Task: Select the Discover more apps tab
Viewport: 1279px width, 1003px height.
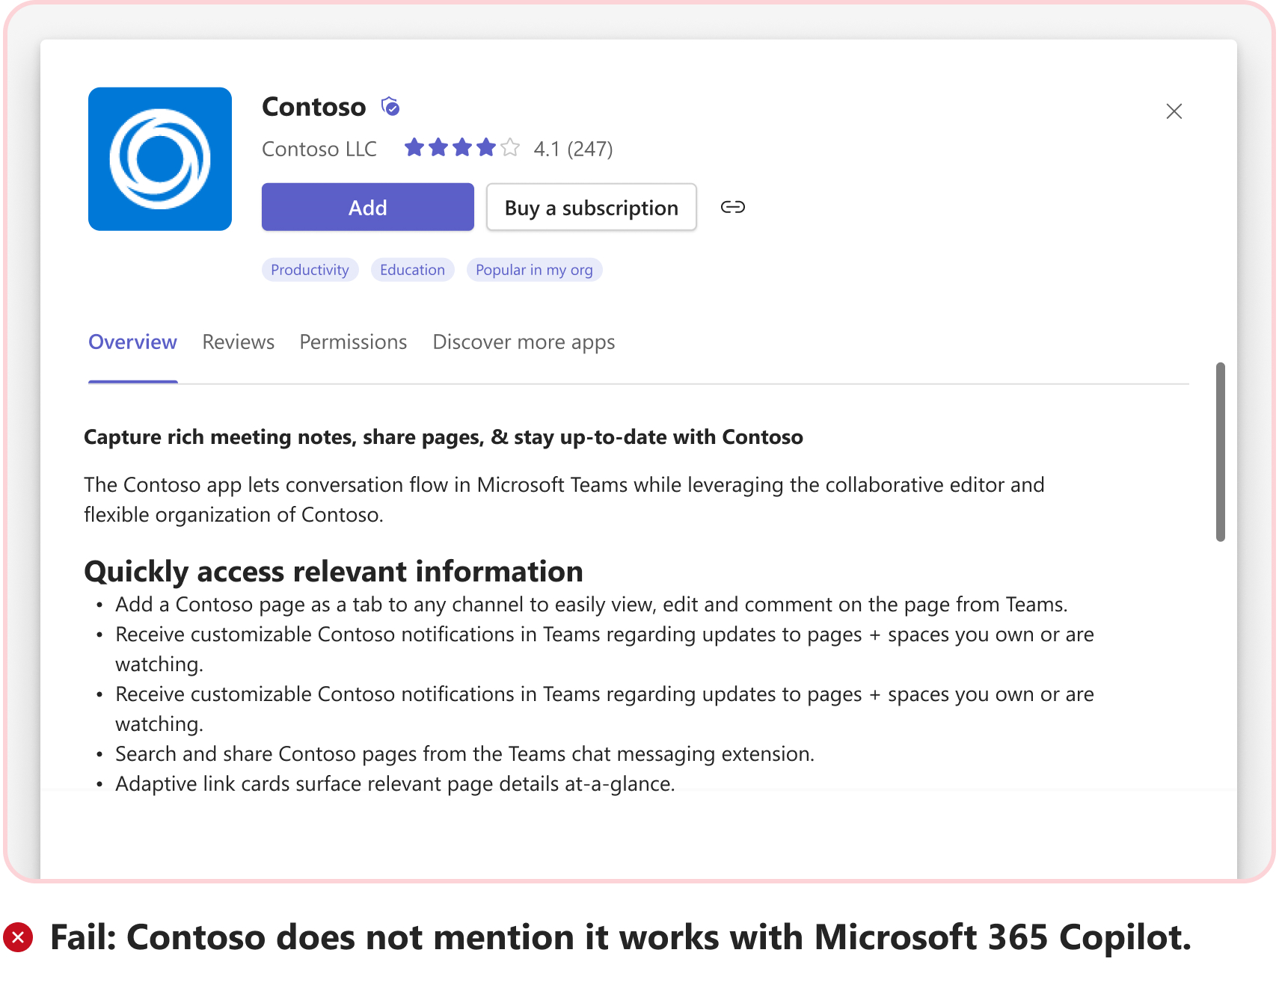Action: click(x=523, y=342)
